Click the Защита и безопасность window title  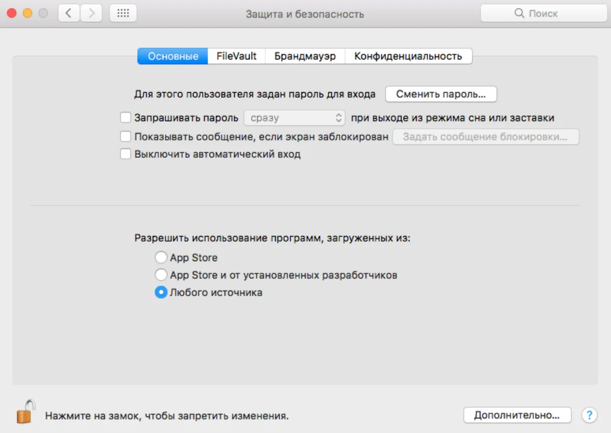point(305,14)
